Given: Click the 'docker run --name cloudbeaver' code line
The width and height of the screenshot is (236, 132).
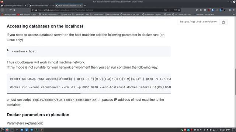Looking at the screenshot, I should 90,87.
